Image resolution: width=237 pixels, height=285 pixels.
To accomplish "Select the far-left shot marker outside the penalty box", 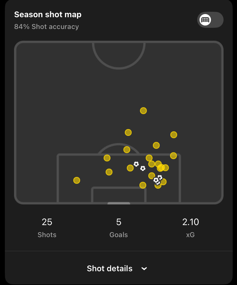I will (76, 180).
